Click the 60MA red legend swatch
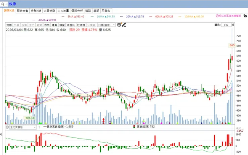The image size is (248, 155). click(x=150, y=17)
